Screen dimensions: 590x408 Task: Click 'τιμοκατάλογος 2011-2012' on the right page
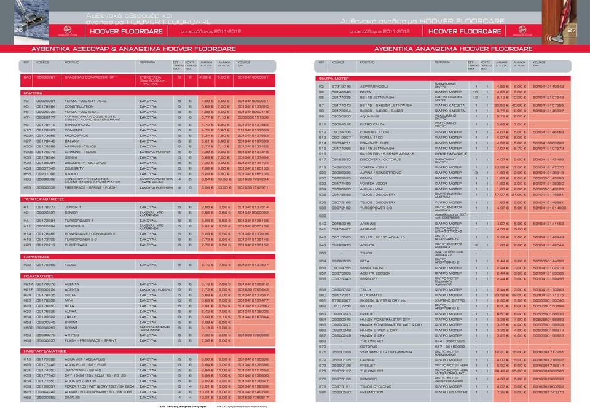click(379, 31)
